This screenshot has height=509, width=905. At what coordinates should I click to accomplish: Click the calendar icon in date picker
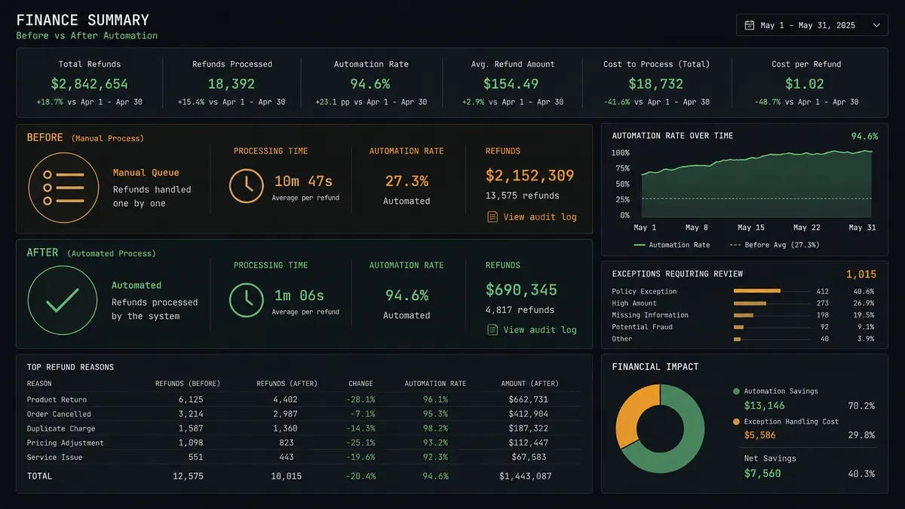749,25
